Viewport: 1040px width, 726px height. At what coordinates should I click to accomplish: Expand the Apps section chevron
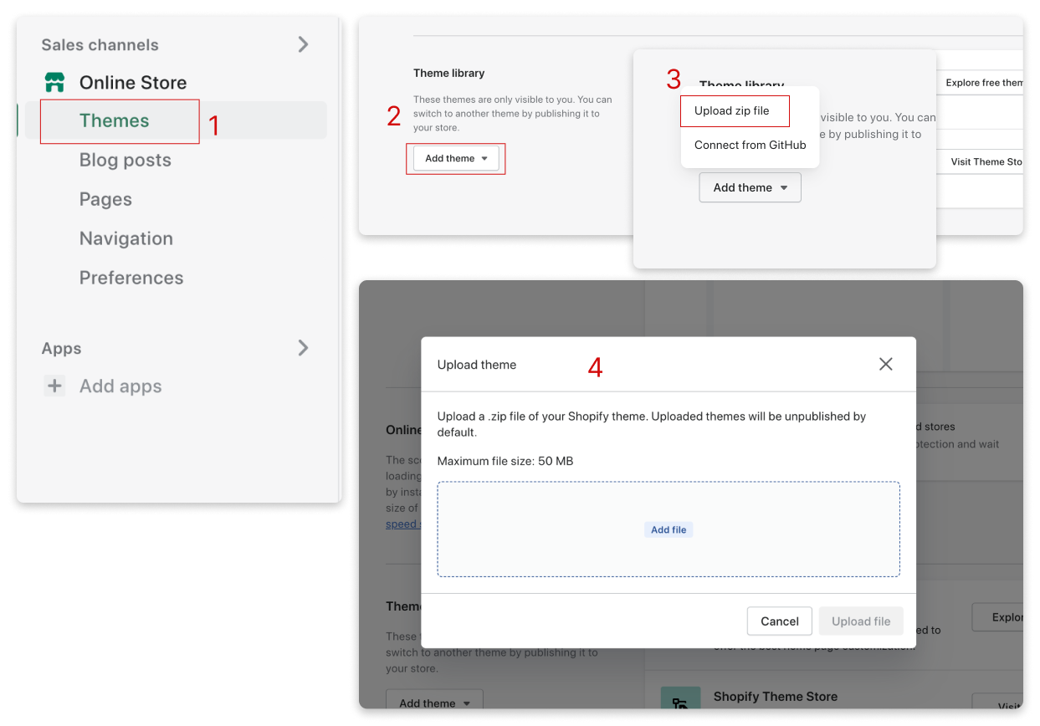(x=303, y=348)
